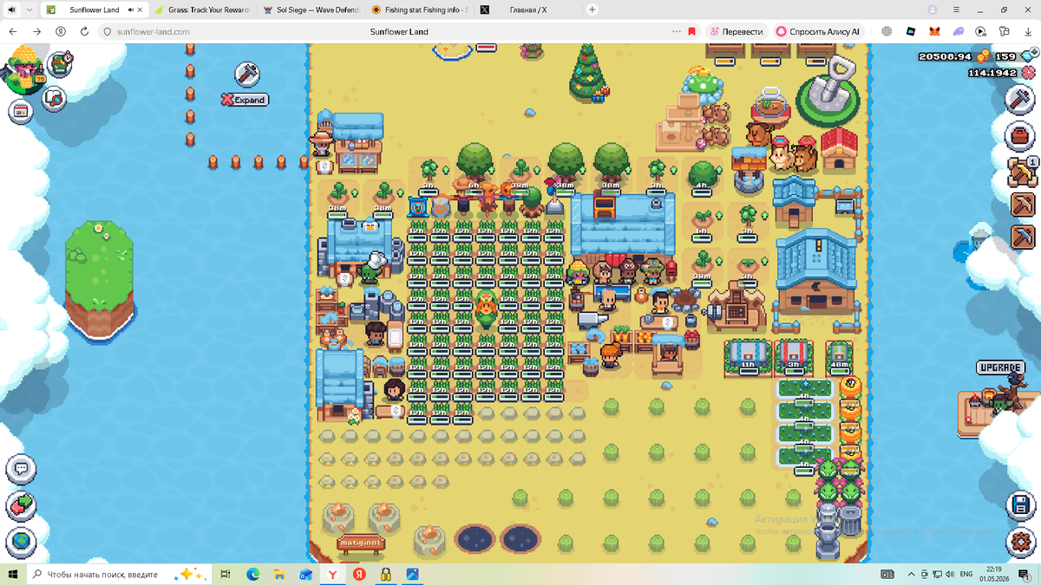Switch to Grass: Track Your Rewards tab
Image resolution: width=1041 pixels, height=585 pixels.
[x=202, y=10]
